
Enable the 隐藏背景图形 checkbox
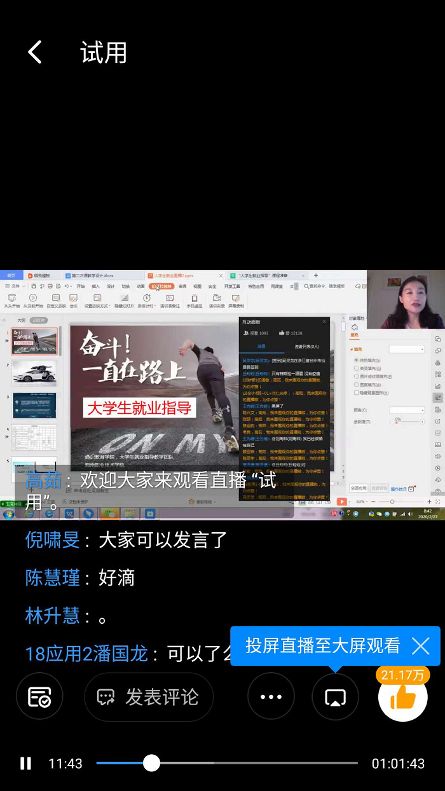(356, 392)
